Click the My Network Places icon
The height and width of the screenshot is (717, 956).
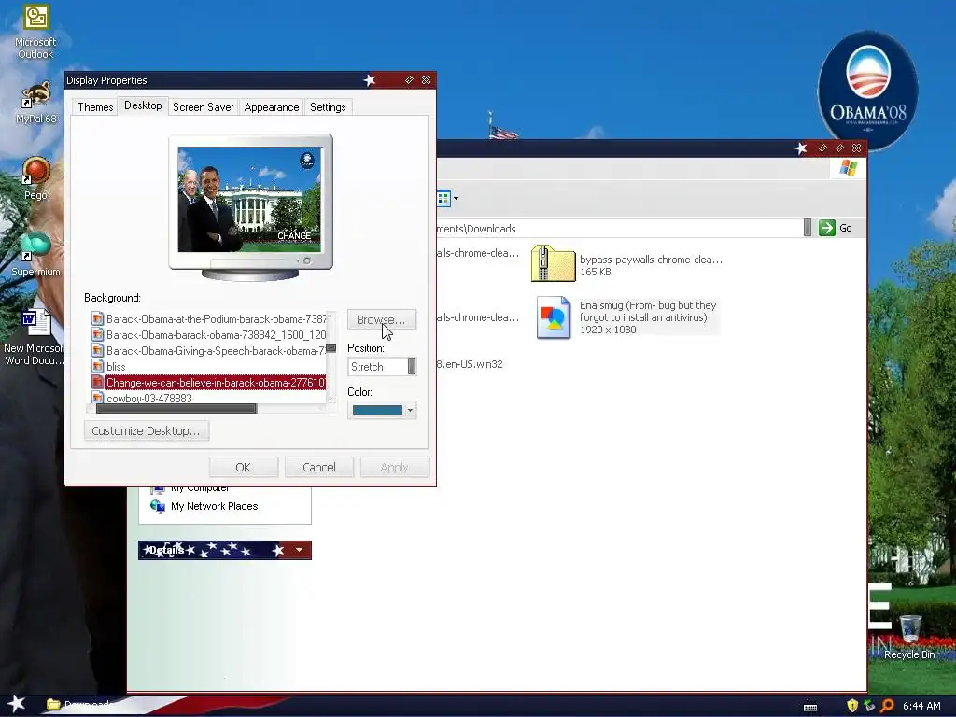pyautogui.click(x=157, y=506)
